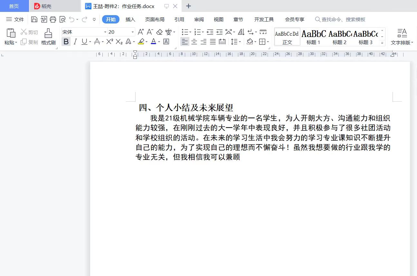Apply superscript formatting (X²)
The image size is (417, 276).
pyautogui.click(x=110, y=41)
